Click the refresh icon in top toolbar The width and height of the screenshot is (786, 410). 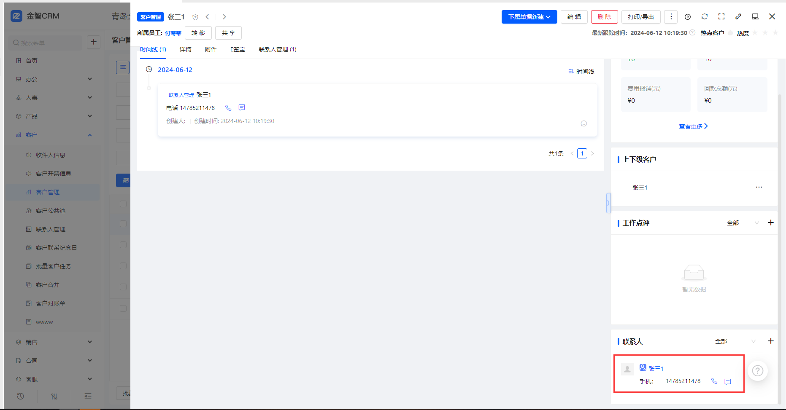[x=704, y=17]
